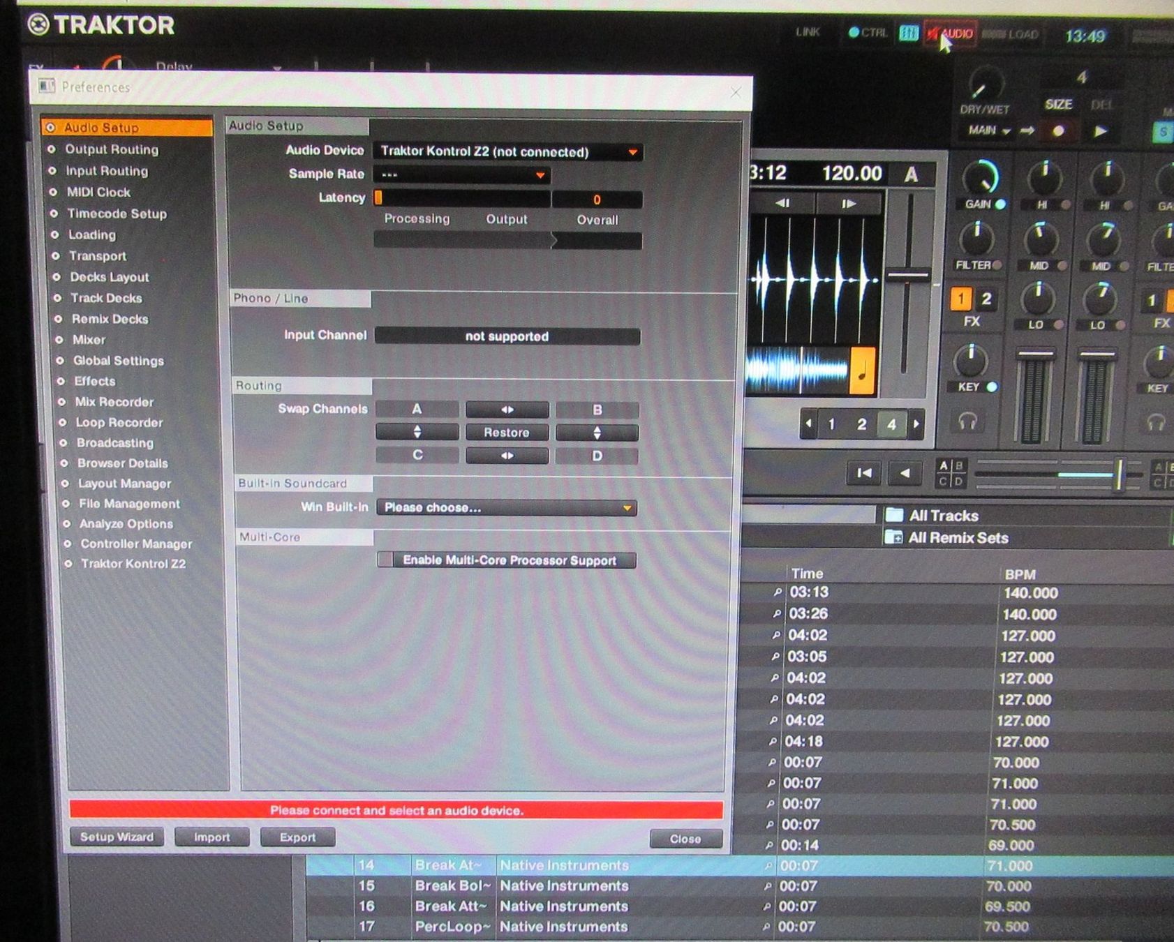Select the All Remix Sets folder icon

point(893,537)
